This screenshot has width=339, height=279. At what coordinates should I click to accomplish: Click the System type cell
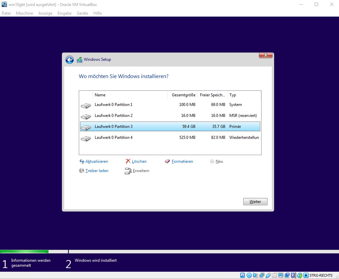tap(235, 105)
